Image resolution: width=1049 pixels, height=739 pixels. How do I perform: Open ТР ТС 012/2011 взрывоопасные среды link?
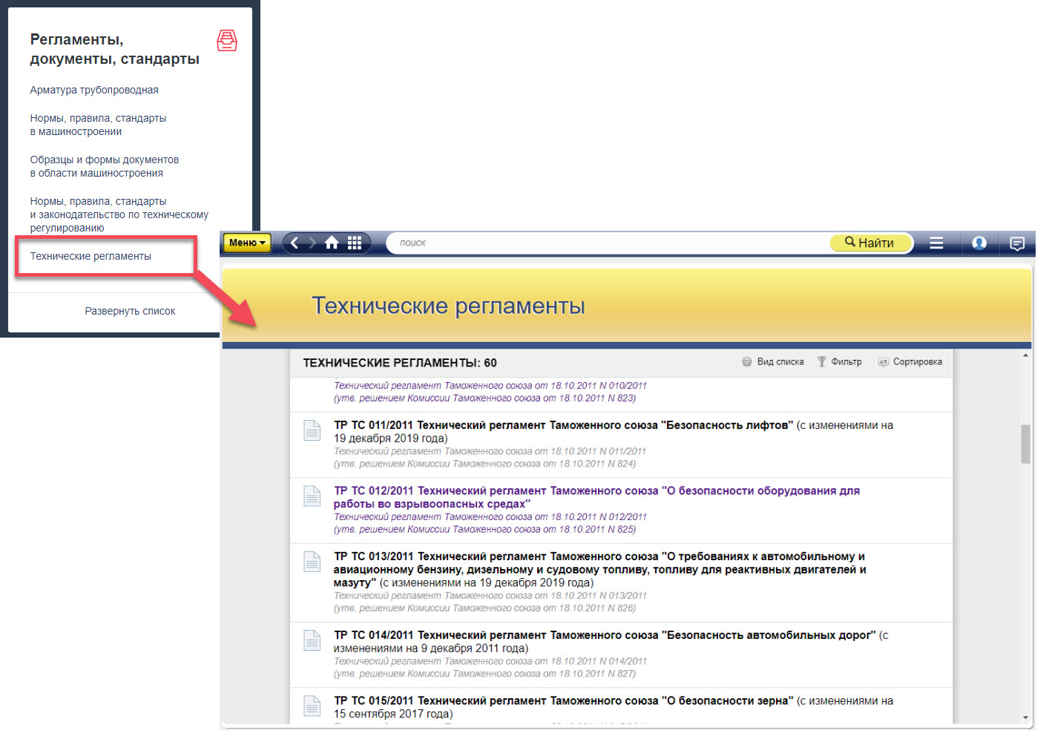[x=596, y=497]
